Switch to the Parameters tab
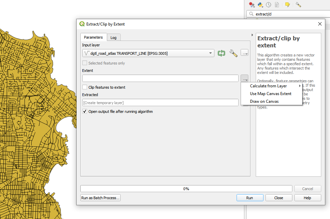The width and height of the screenshot is (330, 219). coord(93,37)
